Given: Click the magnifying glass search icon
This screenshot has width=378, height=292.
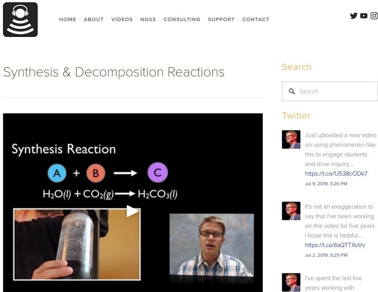Looking at the screenshot, I should click(x=292, y=91).
